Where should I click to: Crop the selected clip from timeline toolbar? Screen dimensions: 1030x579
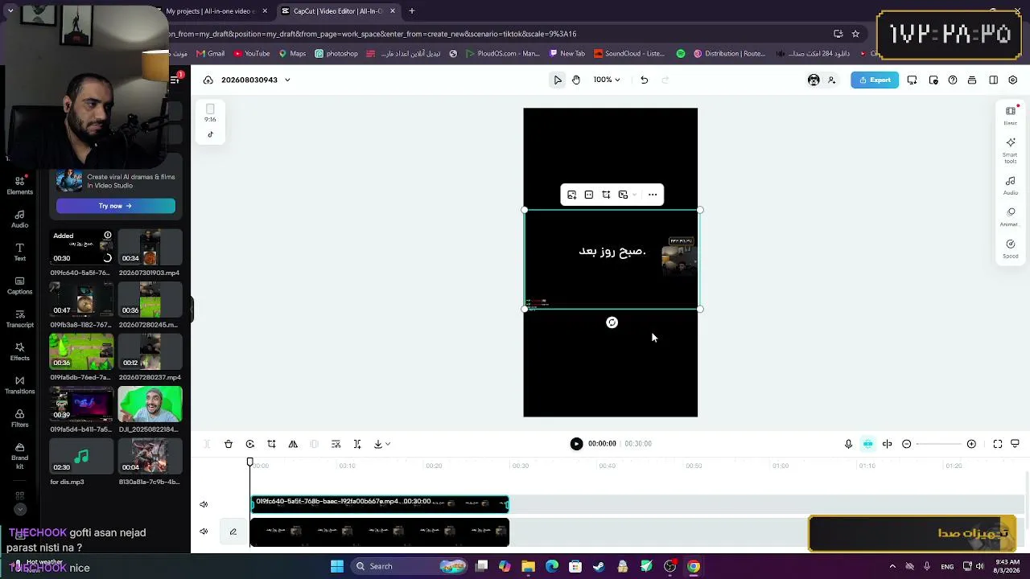coord(271,444)
